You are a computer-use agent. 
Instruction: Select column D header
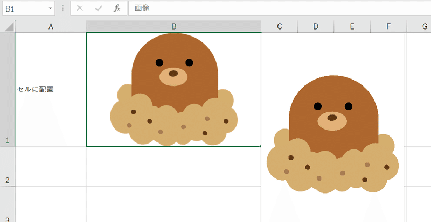[316, 27]
